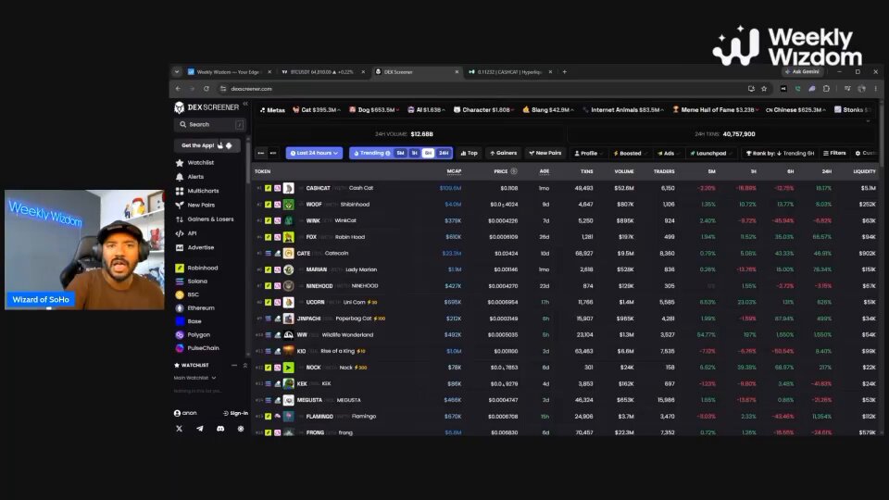Collapse the sidebar with double-chevron
The image size is (889, 500).
[x=245, y=104]
